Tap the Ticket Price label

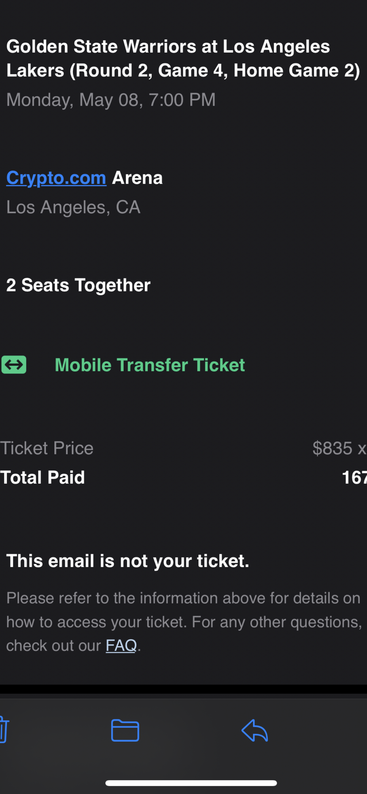47,448
